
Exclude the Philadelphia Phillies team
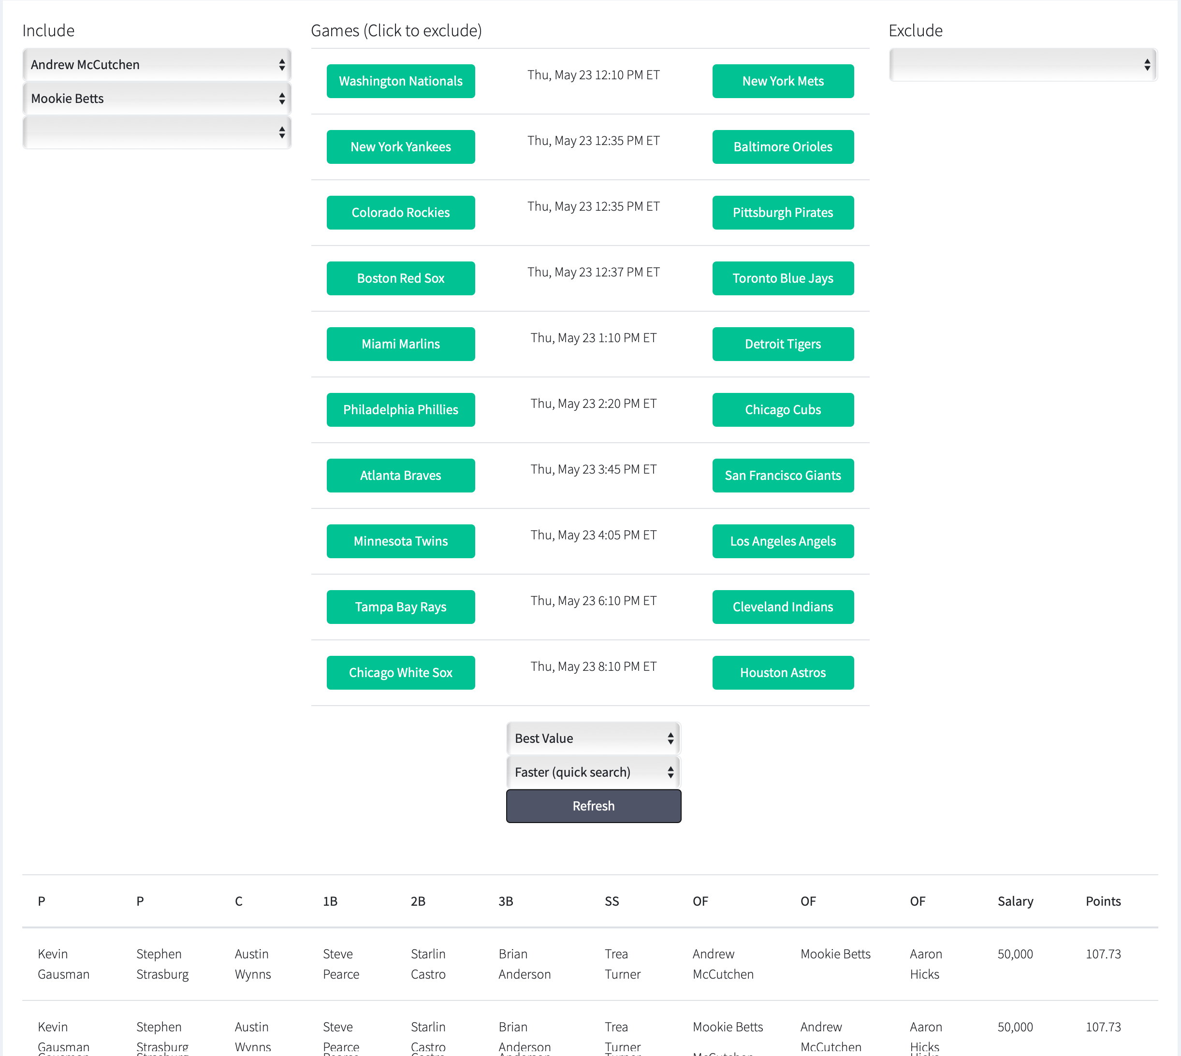(x=400, y=410)
